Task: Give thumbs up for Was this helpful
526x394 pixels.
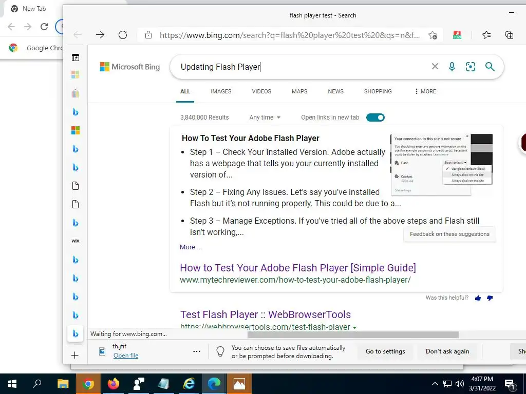Action: pos(478,298)
